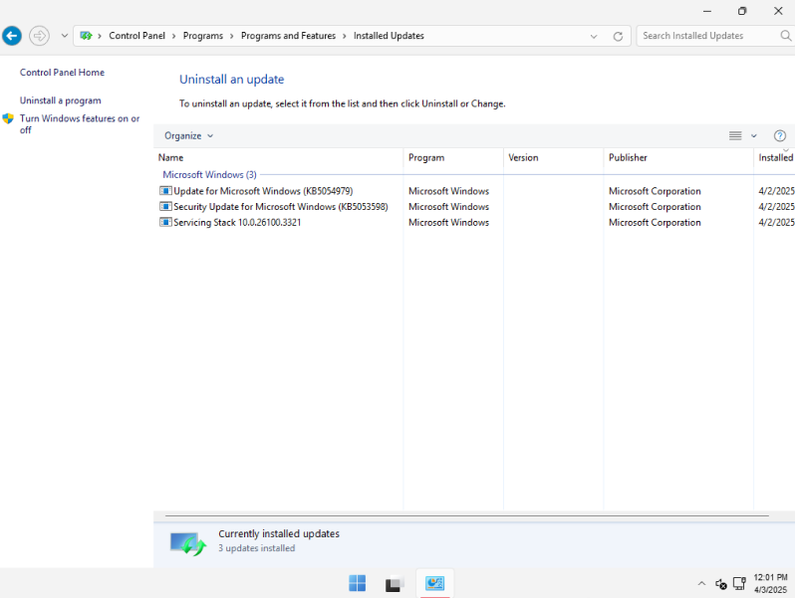The width and height of the screenshot is (795, 598).
Task: Click the Currently installed updates icon
Action: pyautogui.click(x=188, y=543)
